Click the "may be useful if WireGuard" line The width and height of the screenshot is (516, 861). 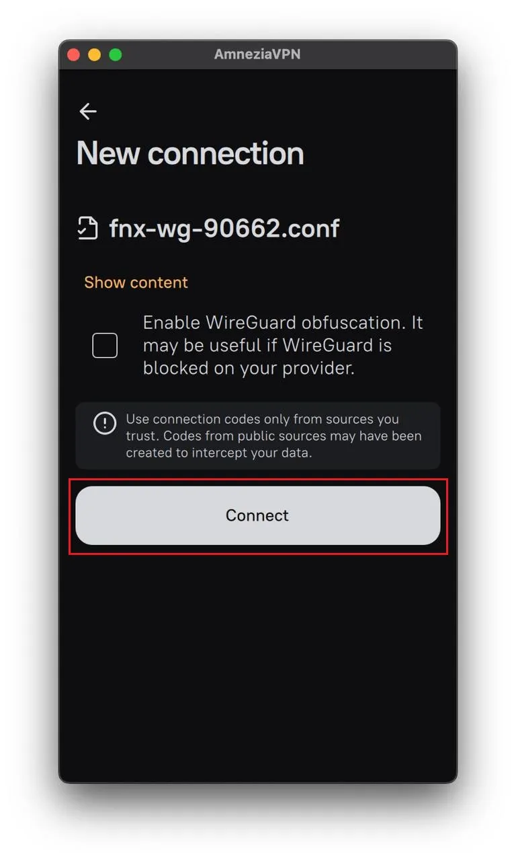[x=267, y=346]
